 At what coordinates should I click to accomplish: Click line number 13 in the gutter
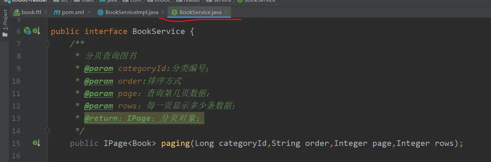coord(16,118)
